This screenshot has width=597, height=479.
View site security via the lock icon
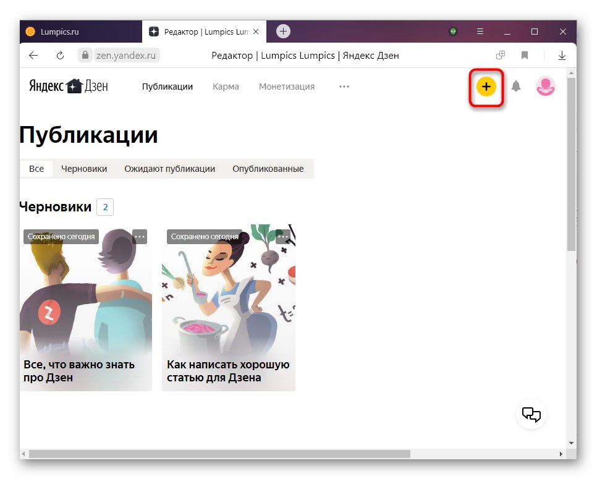click(x=84, y=55)
